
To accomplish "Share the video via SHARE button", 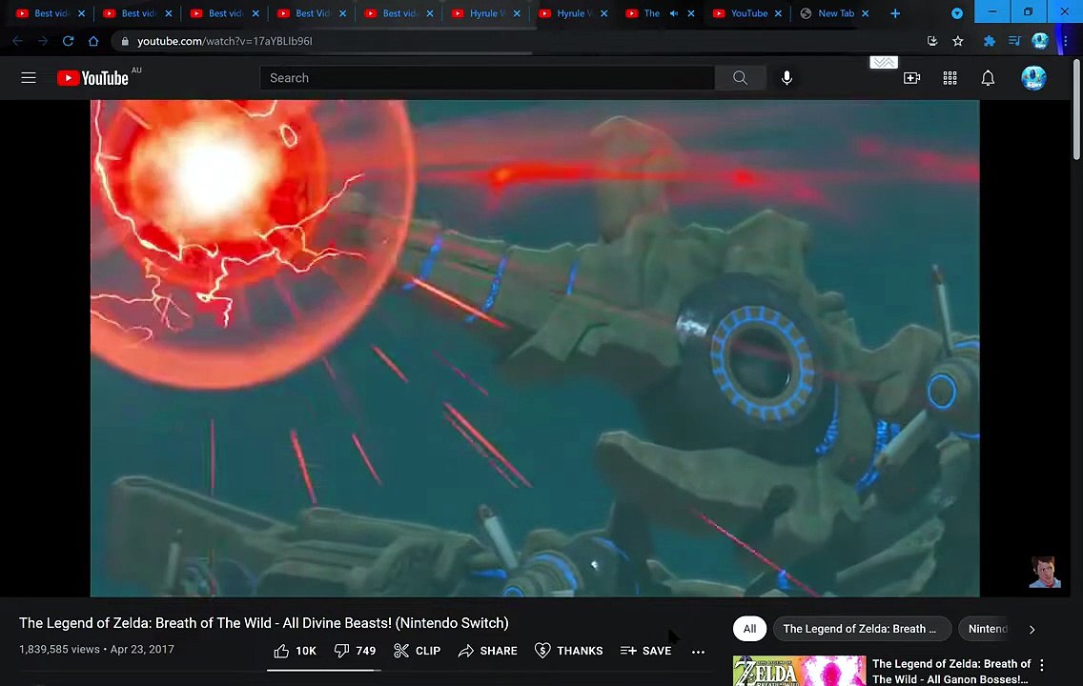I will 487,651.
